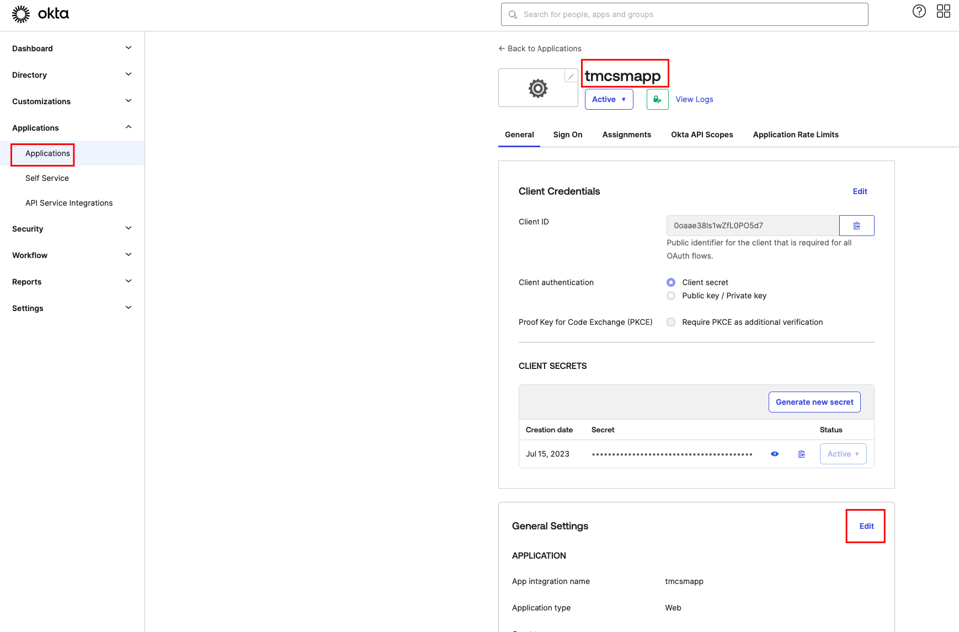
Task: Click the Client ID value field
Action: [753, 226]
